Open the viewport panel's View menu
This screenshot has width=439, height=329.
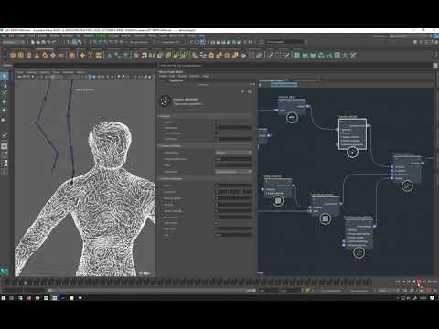point(19,72)
